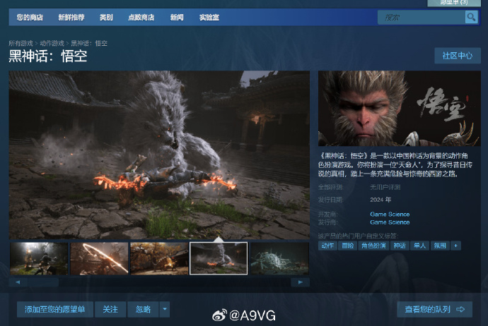Click the 愿望单 button at top
Screen dimensions: 488x326
(x=454, y=3)
